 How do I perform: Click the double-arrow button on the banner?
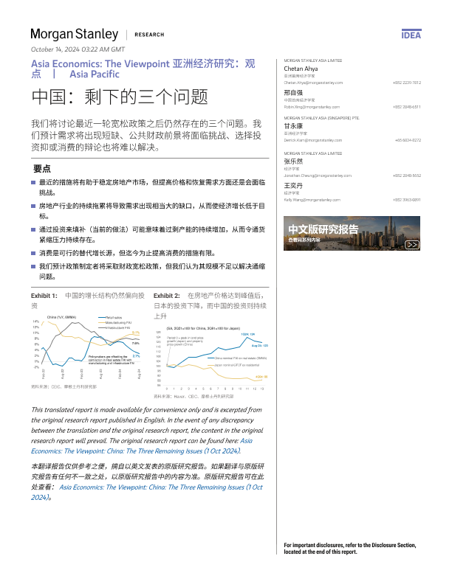412,244
